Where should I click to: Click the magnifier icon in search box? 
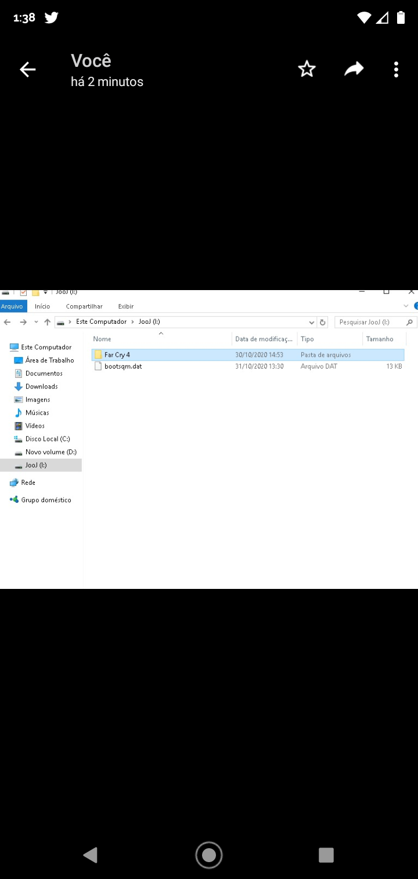(410, 322)
